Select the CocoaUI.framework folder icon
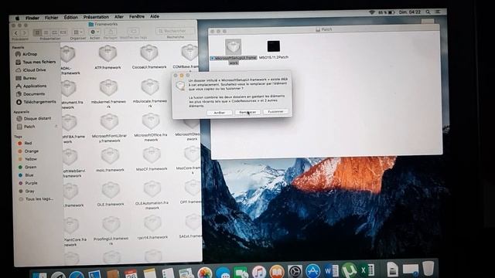This screenshot has width=495, height=278. pos(149,53)
